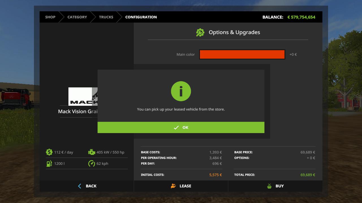Click the blue back arrow chevron

pyautogui.click(x=79, y=186)
